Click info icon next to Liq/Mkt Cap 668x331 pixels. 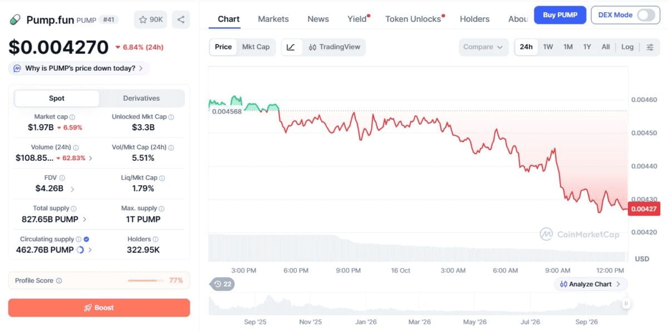(162, 178)
